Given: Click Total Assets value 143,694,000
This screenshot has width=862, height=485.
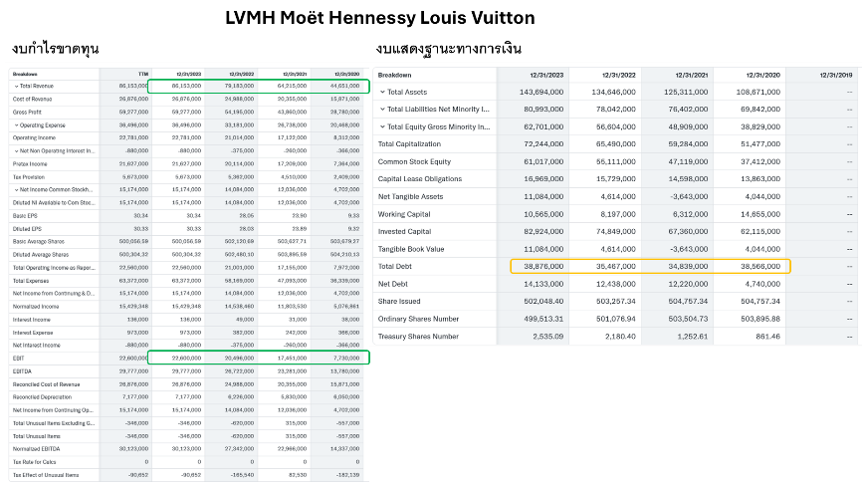Looking at the screenshot, I should 541,92.
